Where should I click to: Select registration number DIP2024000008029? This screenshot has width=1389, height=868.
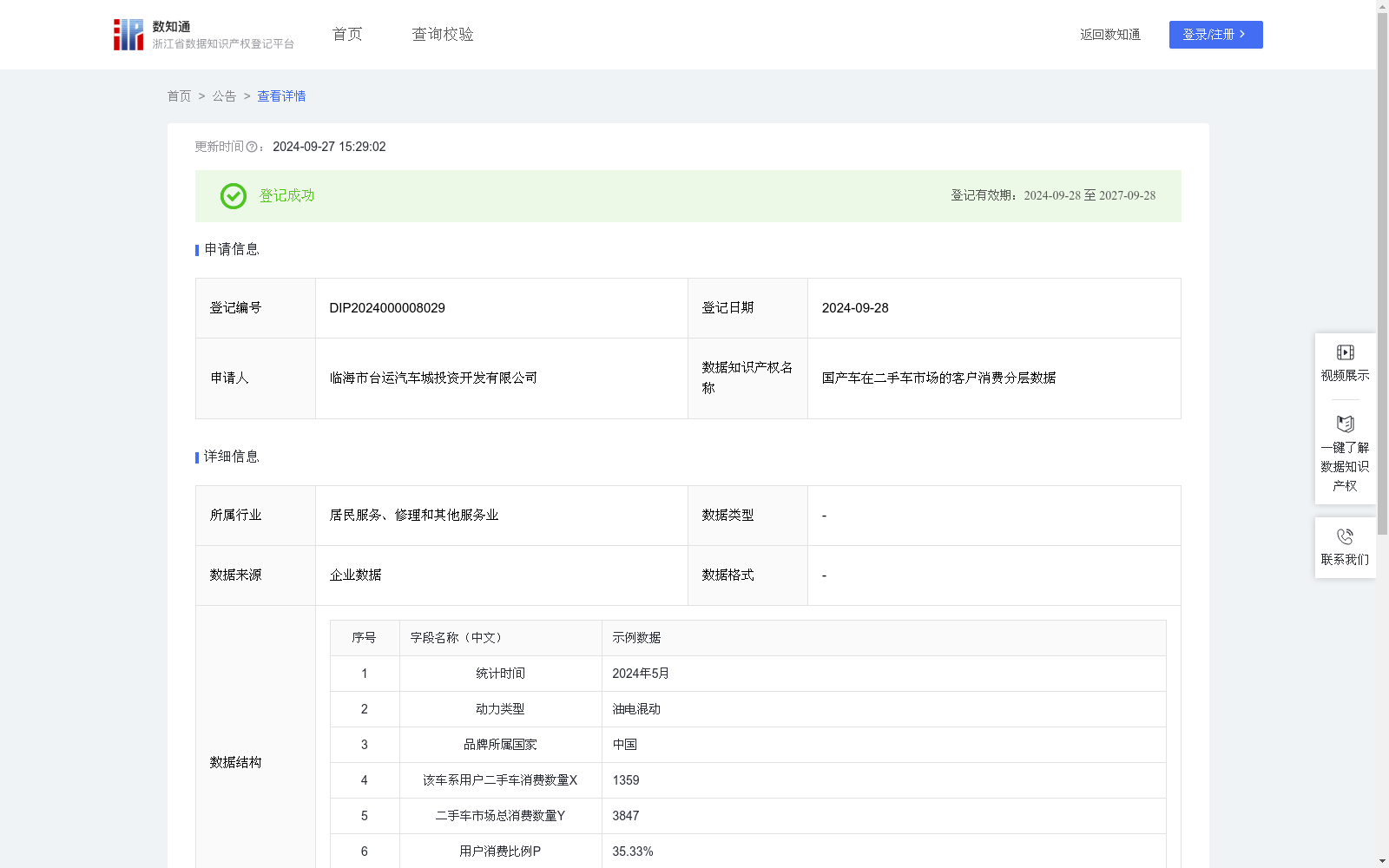[387, 308]
